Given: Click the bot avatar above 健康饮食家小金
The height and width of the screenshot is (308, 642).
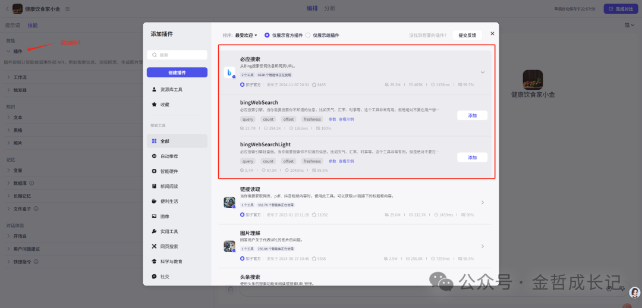Looking at the screenshot, I should click(533, 80).
